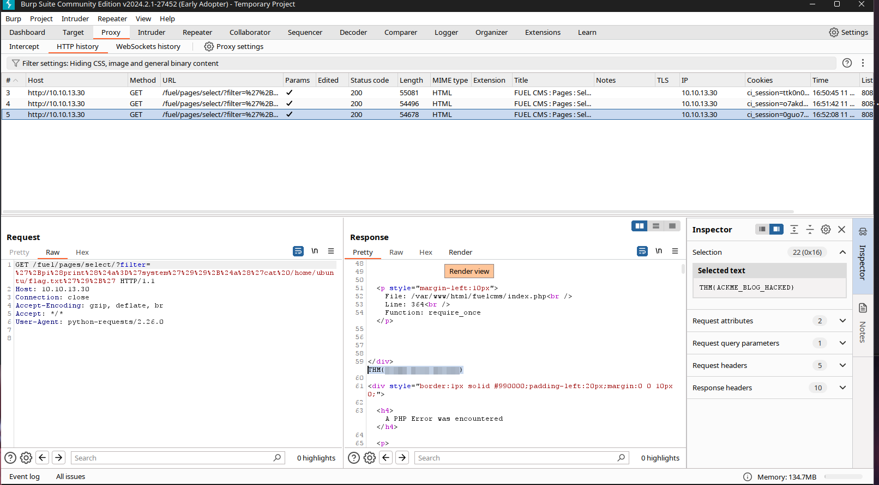Image resolution: width=879 pixels, height=485 pixels.
Task: Go to previous Response search match
Action: (x=386, y=458)
